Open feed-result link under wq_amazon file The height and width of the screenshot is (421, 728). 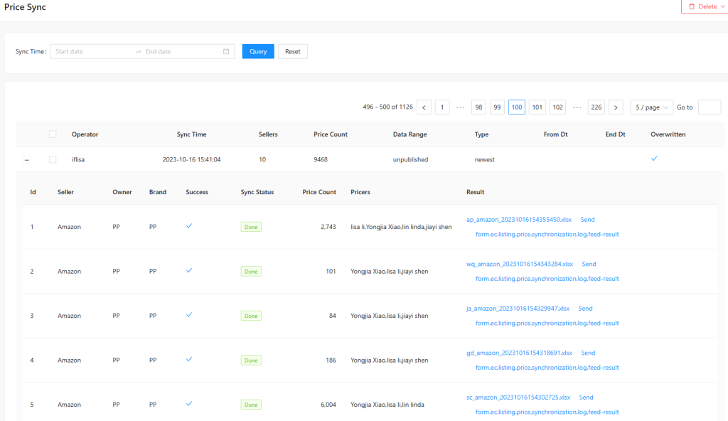pyautogui.click(x=547, y=279)
